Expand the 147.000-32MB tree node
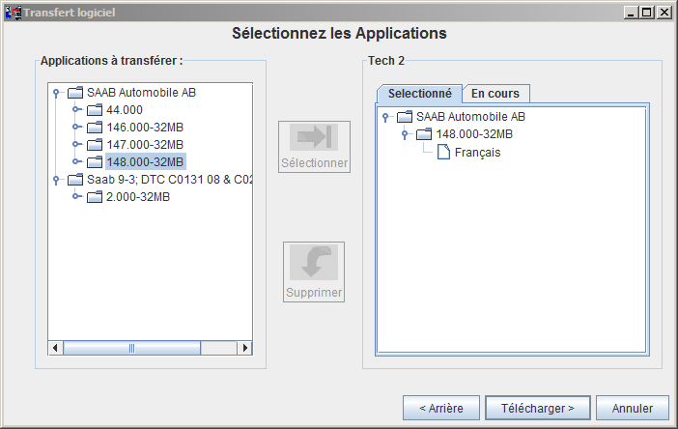 pyautogui.click(x=75, y=145)
